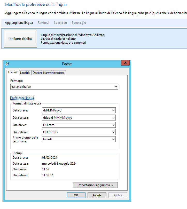
Task: Click Aggiungi una lingua in the toolbar
Action: 19,23
